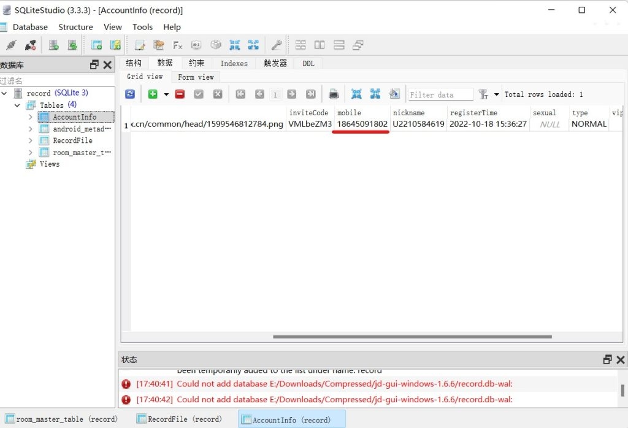Click the grid's horizontal scrollbar
The width and height of the screenshot is (628, 428).
coord(412,336)
